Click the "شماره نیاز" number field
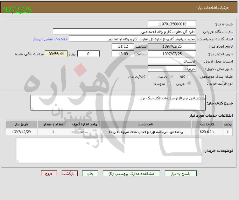The image size is (239, 200). coord(172,24)
